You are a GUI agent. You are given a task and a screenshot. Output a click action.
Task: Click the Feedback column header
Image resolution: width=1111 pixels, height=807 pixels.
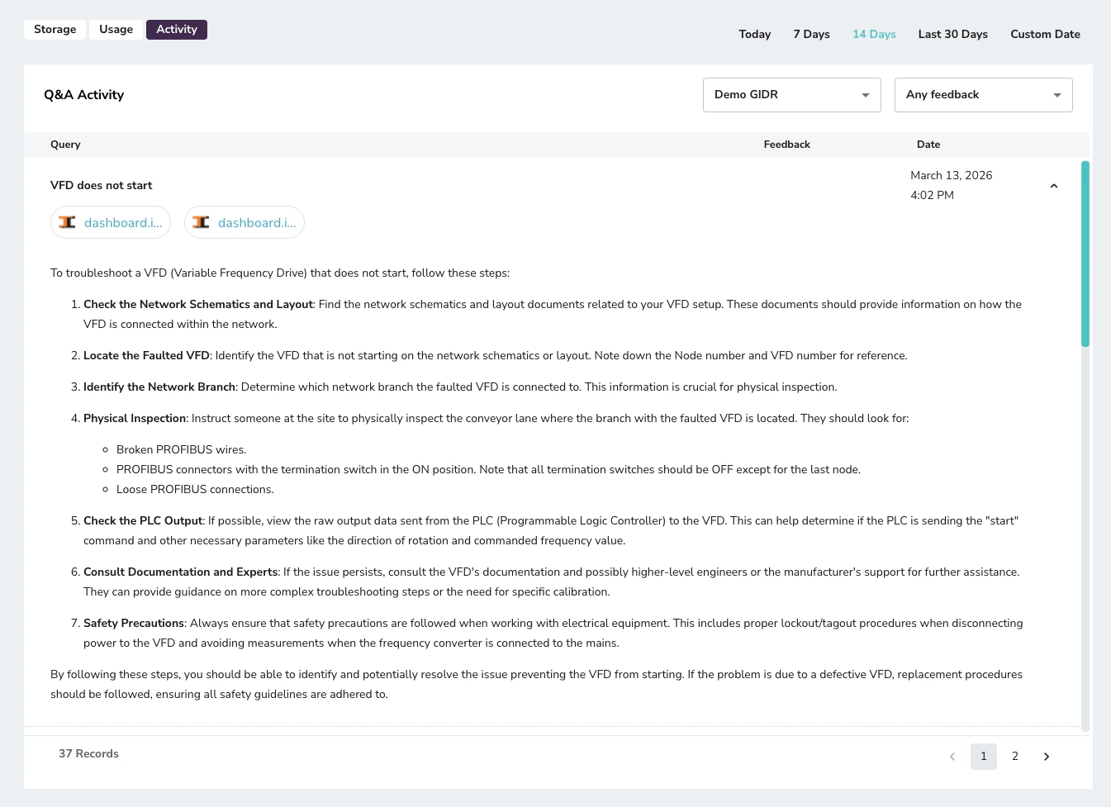click(x=786, y=145)
